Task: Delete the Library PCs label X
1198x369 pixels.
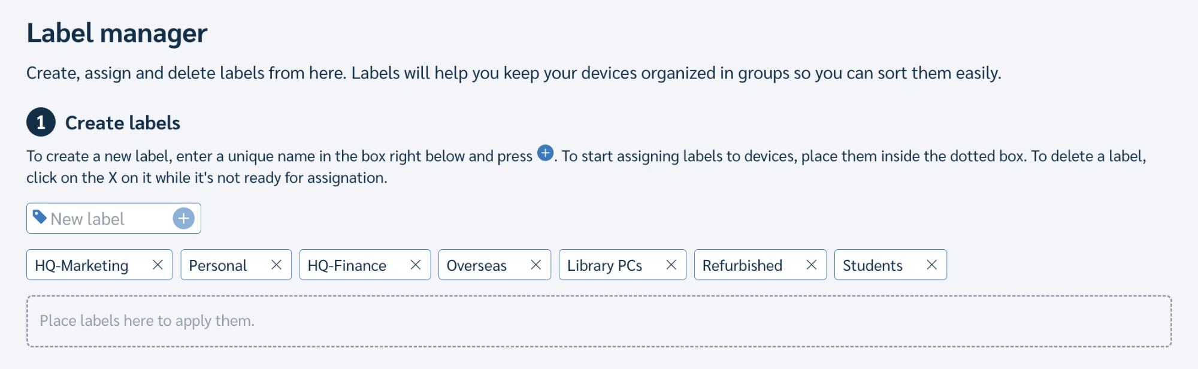Action: tap(671, 265)
